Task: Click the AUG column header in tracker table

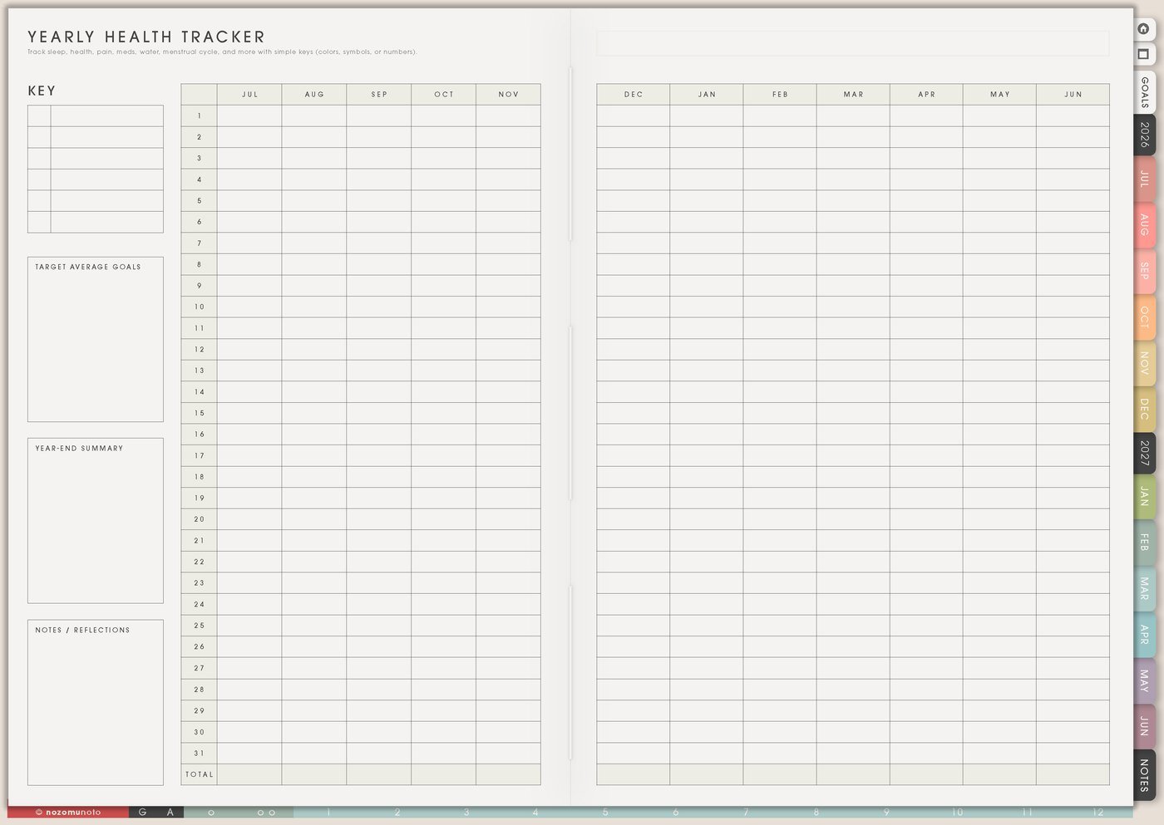Action: point(314,94)
